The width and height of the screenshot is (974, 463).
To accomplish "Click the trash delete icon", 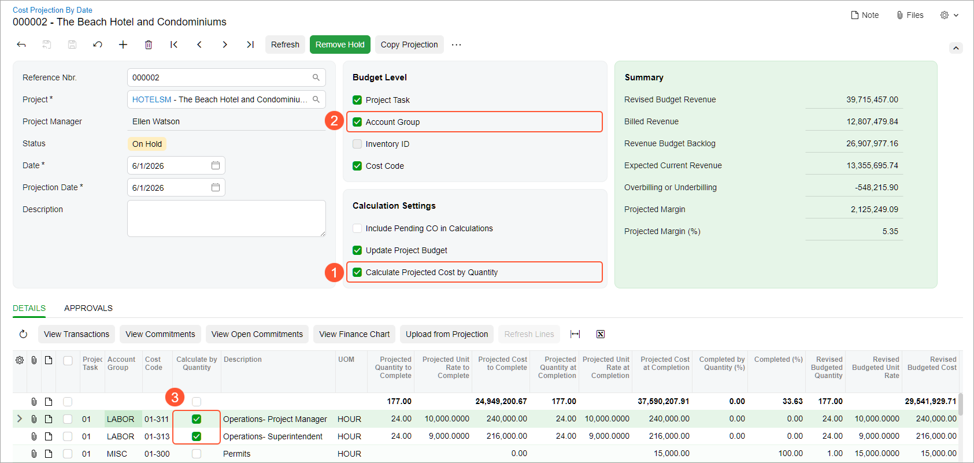I will click(149, 45).
